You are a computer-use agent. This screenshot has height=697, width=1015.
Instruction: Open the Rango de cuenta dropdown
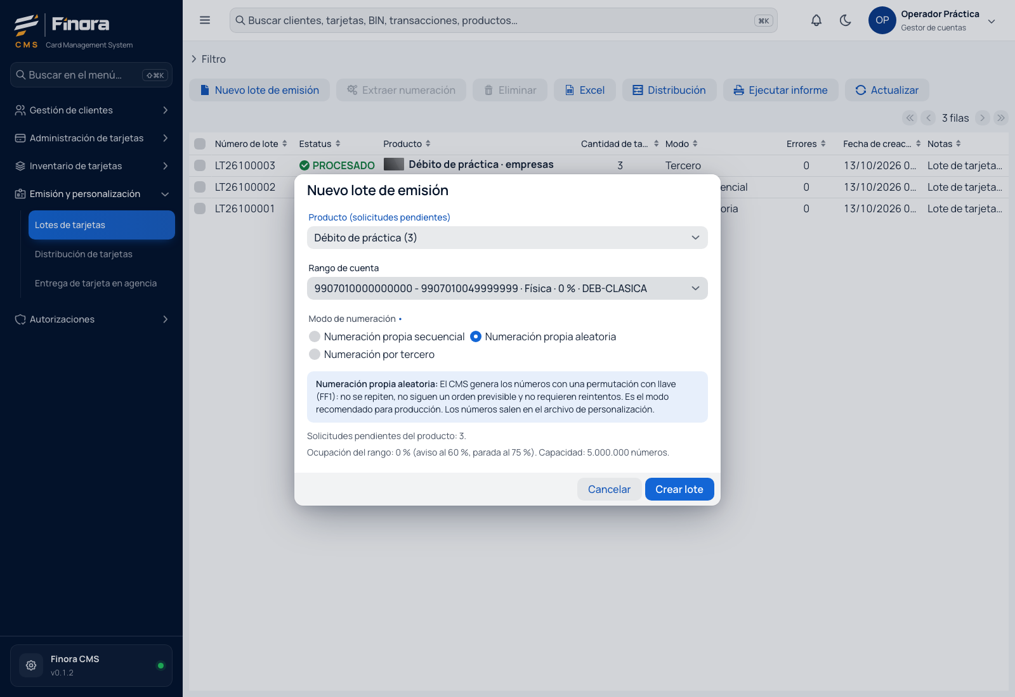click(507, 288)
